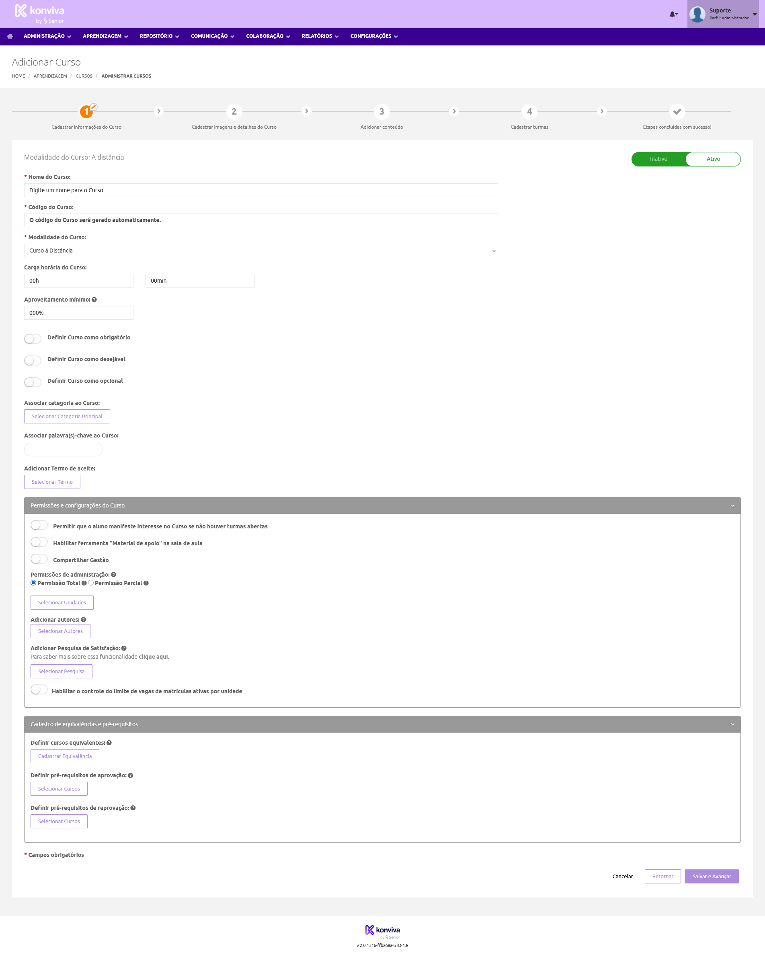Click help icon beside Adicionar Pesquisa de Satisfação
The image size is (765, 953).
(x=124, y=648)
